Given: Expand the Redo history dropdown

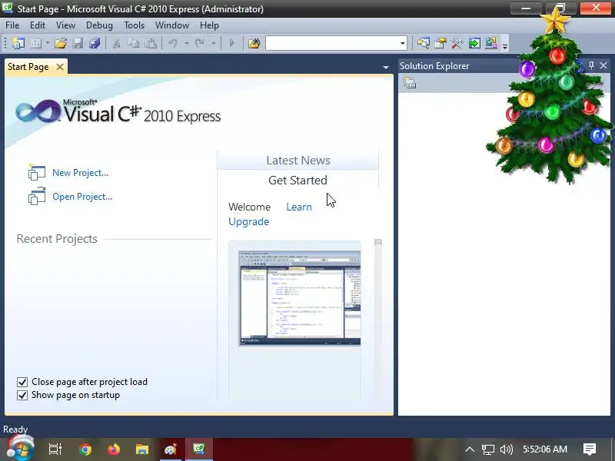Looking at the screenshot, I should point(214,43).
